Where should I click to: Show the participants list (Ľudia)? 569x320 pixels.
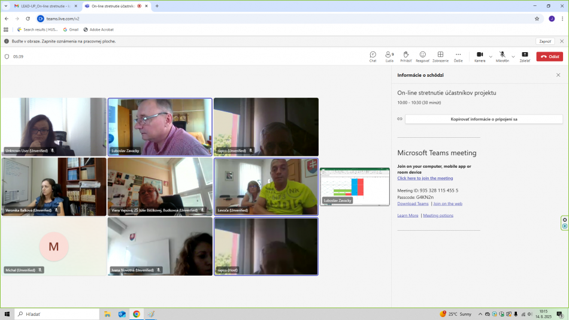389,56
